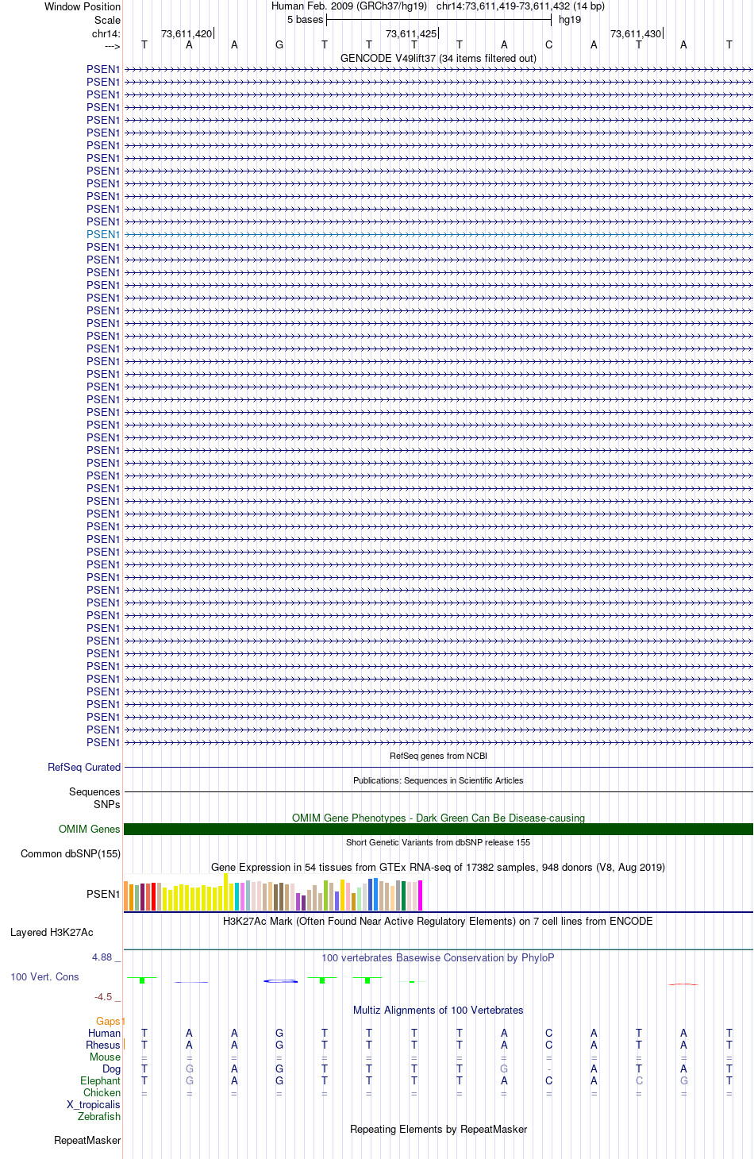The width and height of the screenshot is (754, 1159).
Task: Click the dark green GTEx expression bar
Action: (x=404, y=895)
